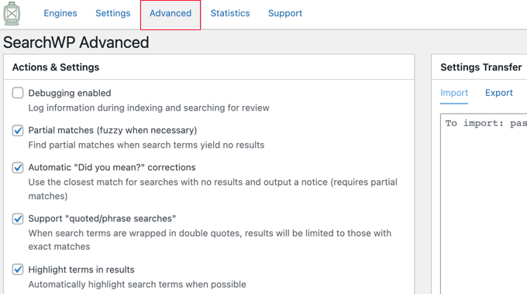This screenshot has width=527, height=294.
Task: Uncheck Highlight terms in results
Action: (18, 269)
